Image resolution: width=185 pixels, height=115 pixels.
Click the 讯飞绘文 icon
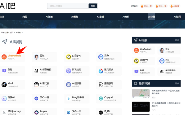pyautogui.click(x=68, y=71)
